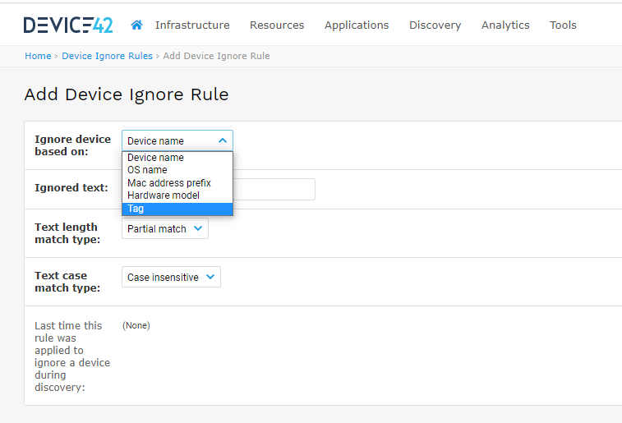This screenshot has height=423, width=622.
Task: Go to dashboard via home icon
Action: pos(137,25)
